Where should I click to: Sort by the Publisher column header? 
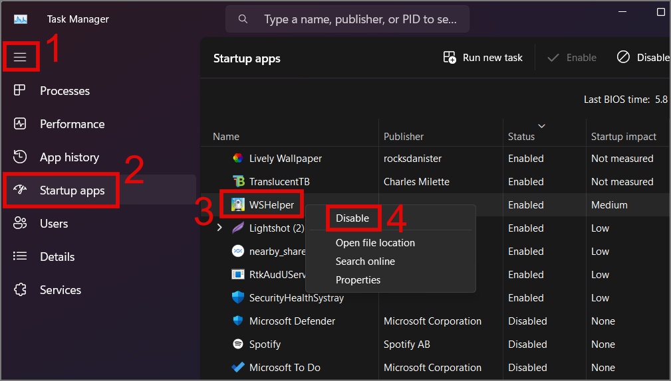404,137
